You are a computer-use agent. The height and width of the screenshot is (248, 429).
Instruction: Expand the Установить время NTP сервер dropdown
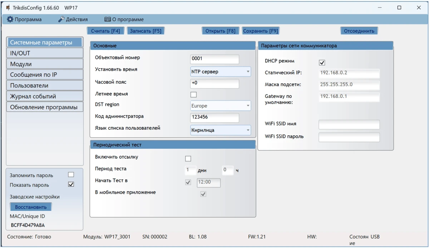click(x=220, y=72)
